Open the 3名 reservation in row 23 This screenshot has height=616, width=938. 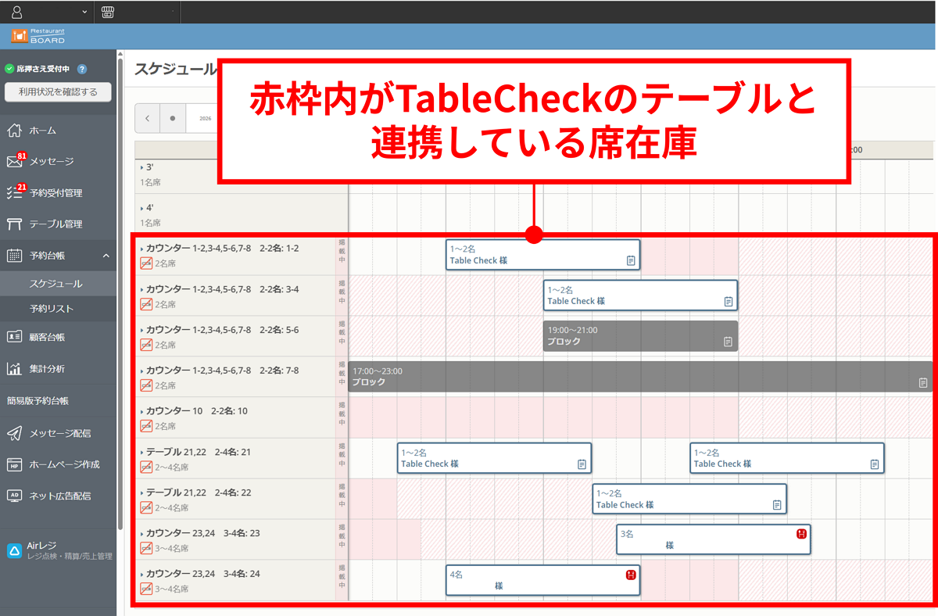click(x=713, y=539)
